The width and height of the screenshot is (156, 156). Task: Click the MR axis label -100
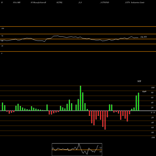click(x=153, y=138)
